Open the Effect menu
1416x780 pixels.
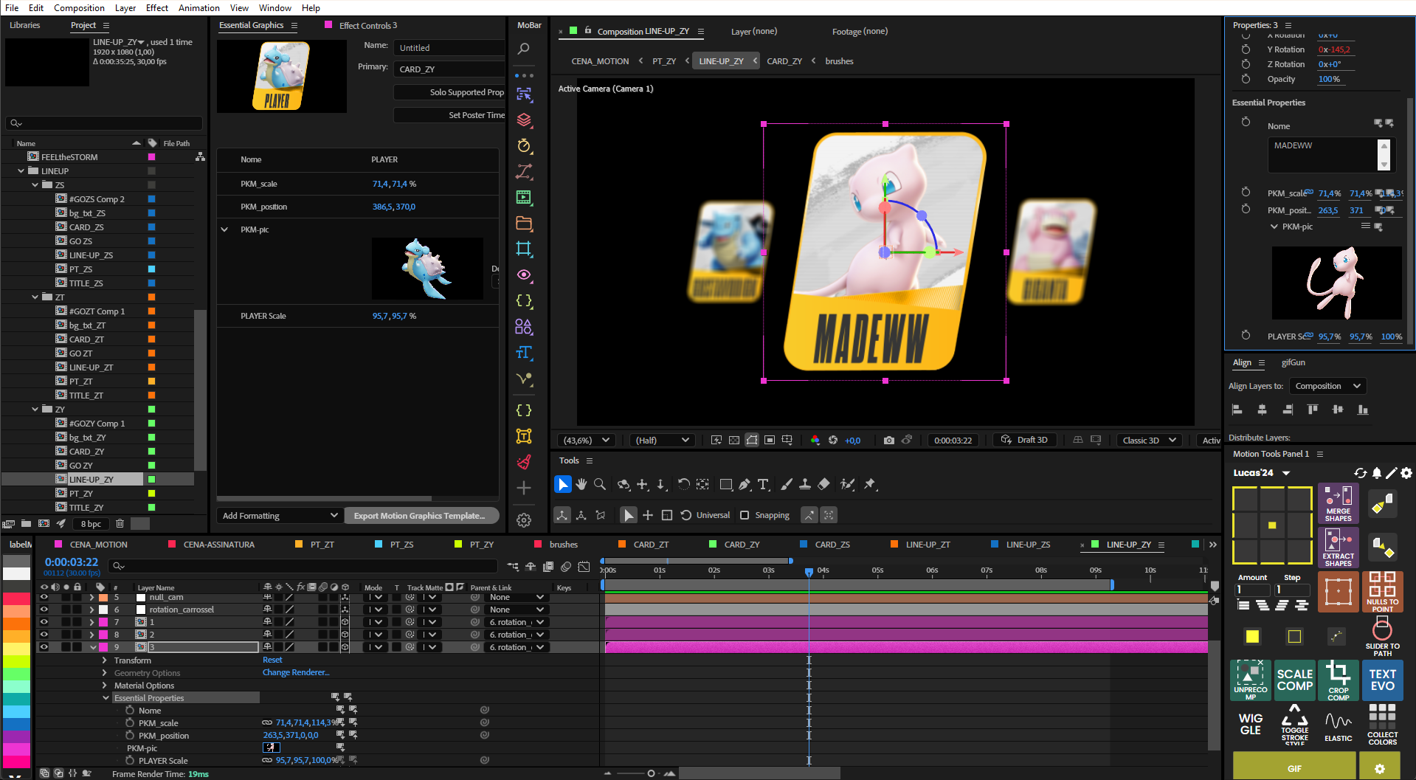[x=157, y=8]
